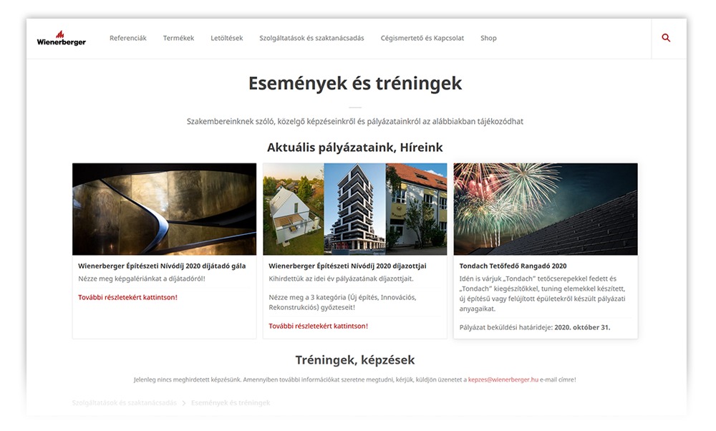The width and height of the screenshot is (716, 431).
Task: Click the 'Nézze meg a 3 kategória' description
Action: click(342, 302)
